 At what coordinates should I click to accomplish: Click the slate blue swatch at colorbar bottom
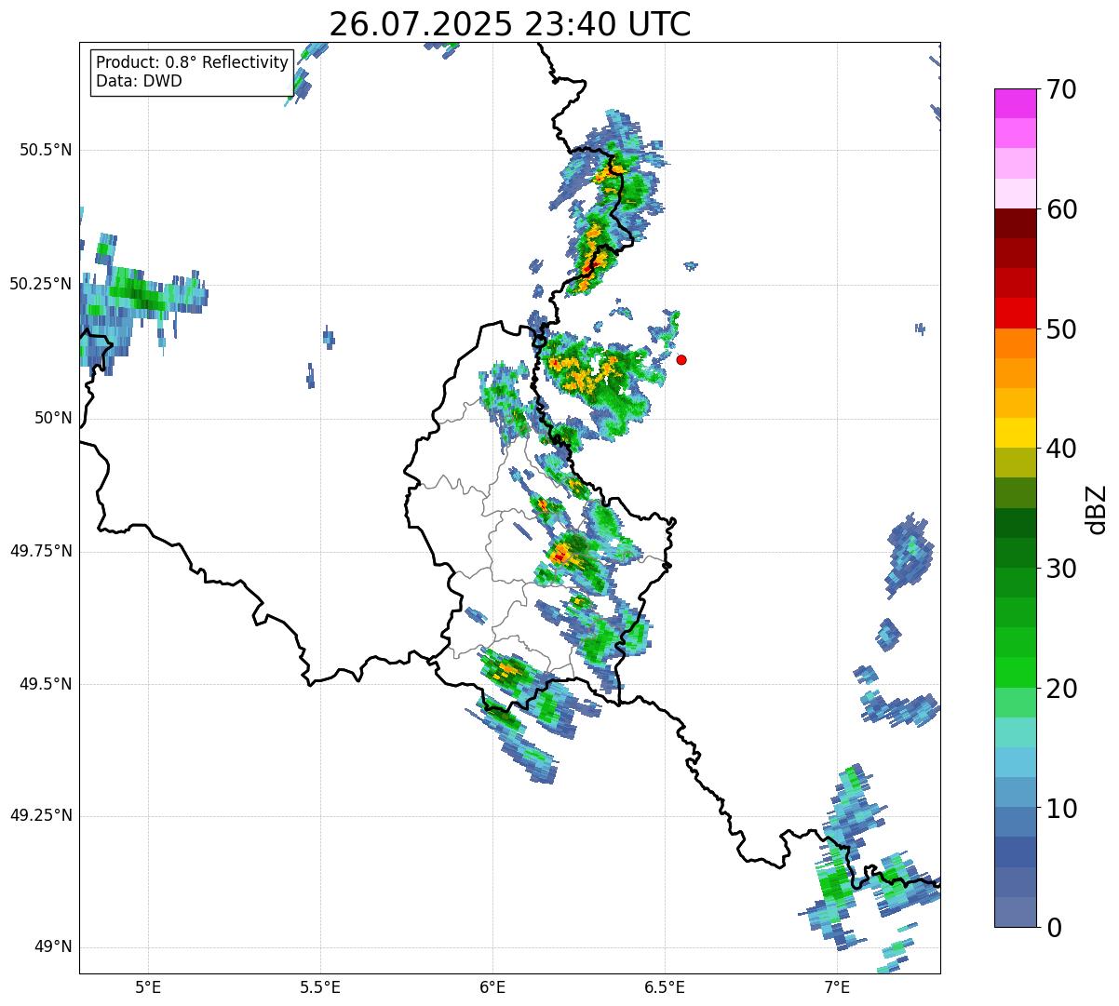click(1015, 912)
